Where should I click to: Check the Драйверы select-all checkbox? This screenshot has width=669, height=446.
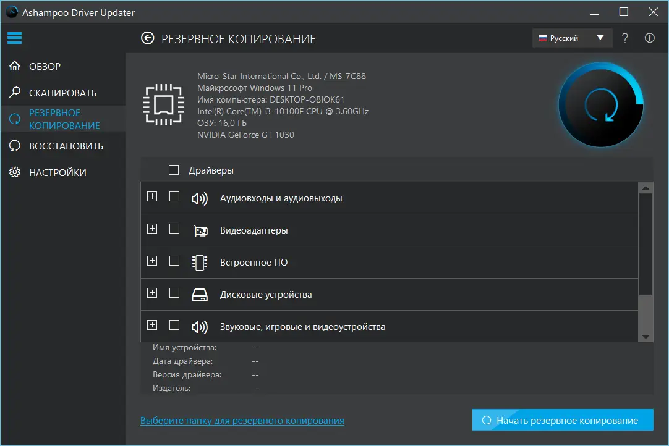point(174,170)
